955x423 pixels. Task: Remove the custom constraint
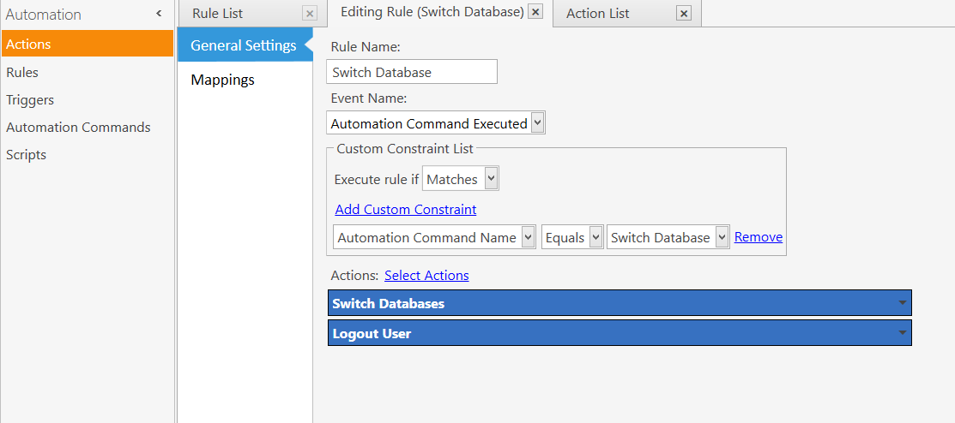click(x=759, y=237)
